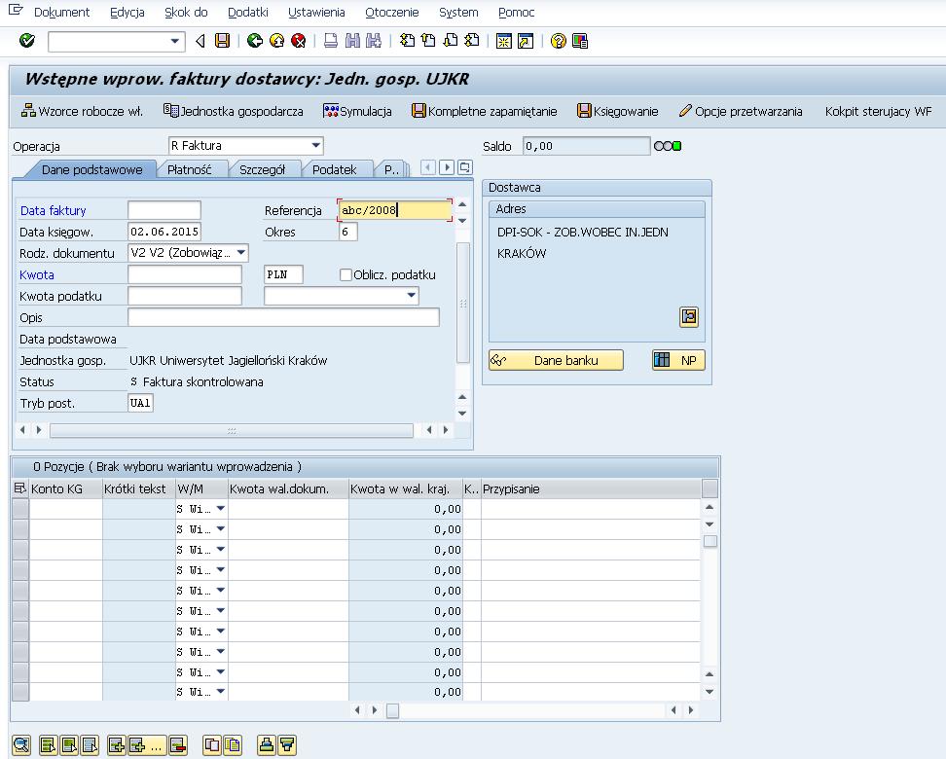Open the System menu
Viewport: 946px width, 759px height.
[458, 12]
